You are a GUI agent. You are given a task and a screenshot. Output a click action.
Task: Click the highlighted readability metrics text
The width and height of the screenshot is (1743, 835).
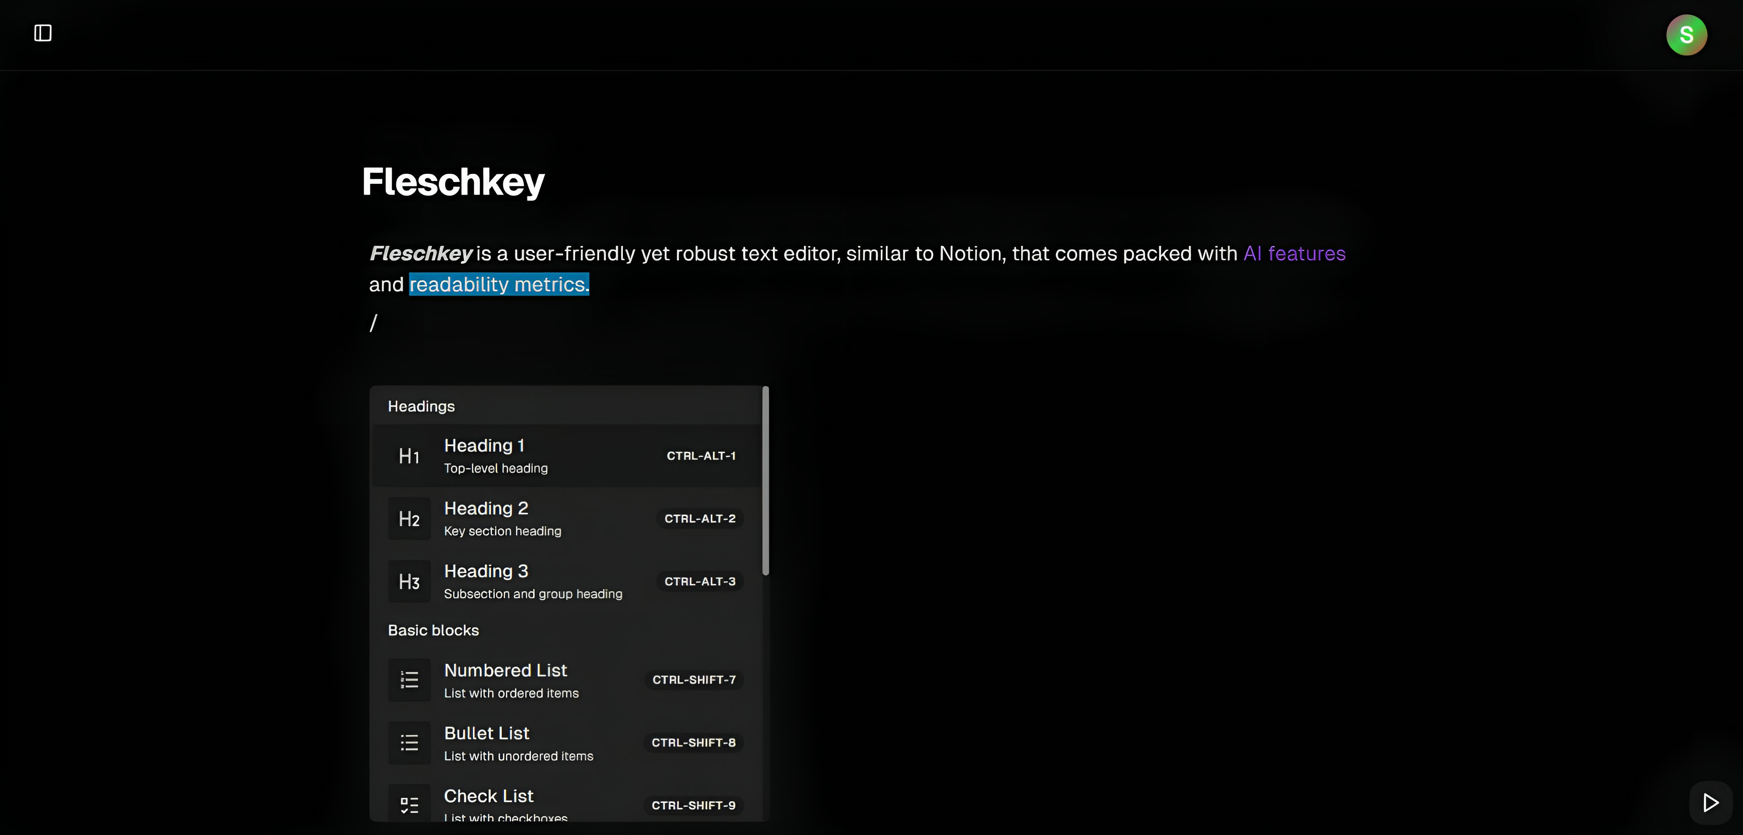(499, 284)
